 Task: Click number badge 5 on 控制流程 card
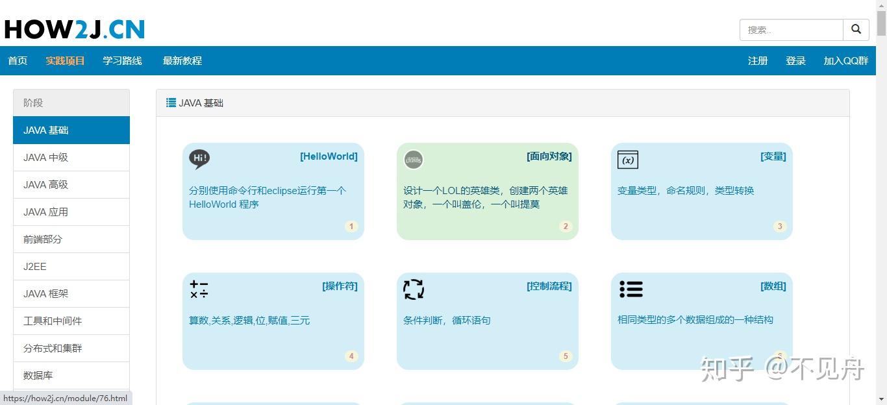click(566, 356)
